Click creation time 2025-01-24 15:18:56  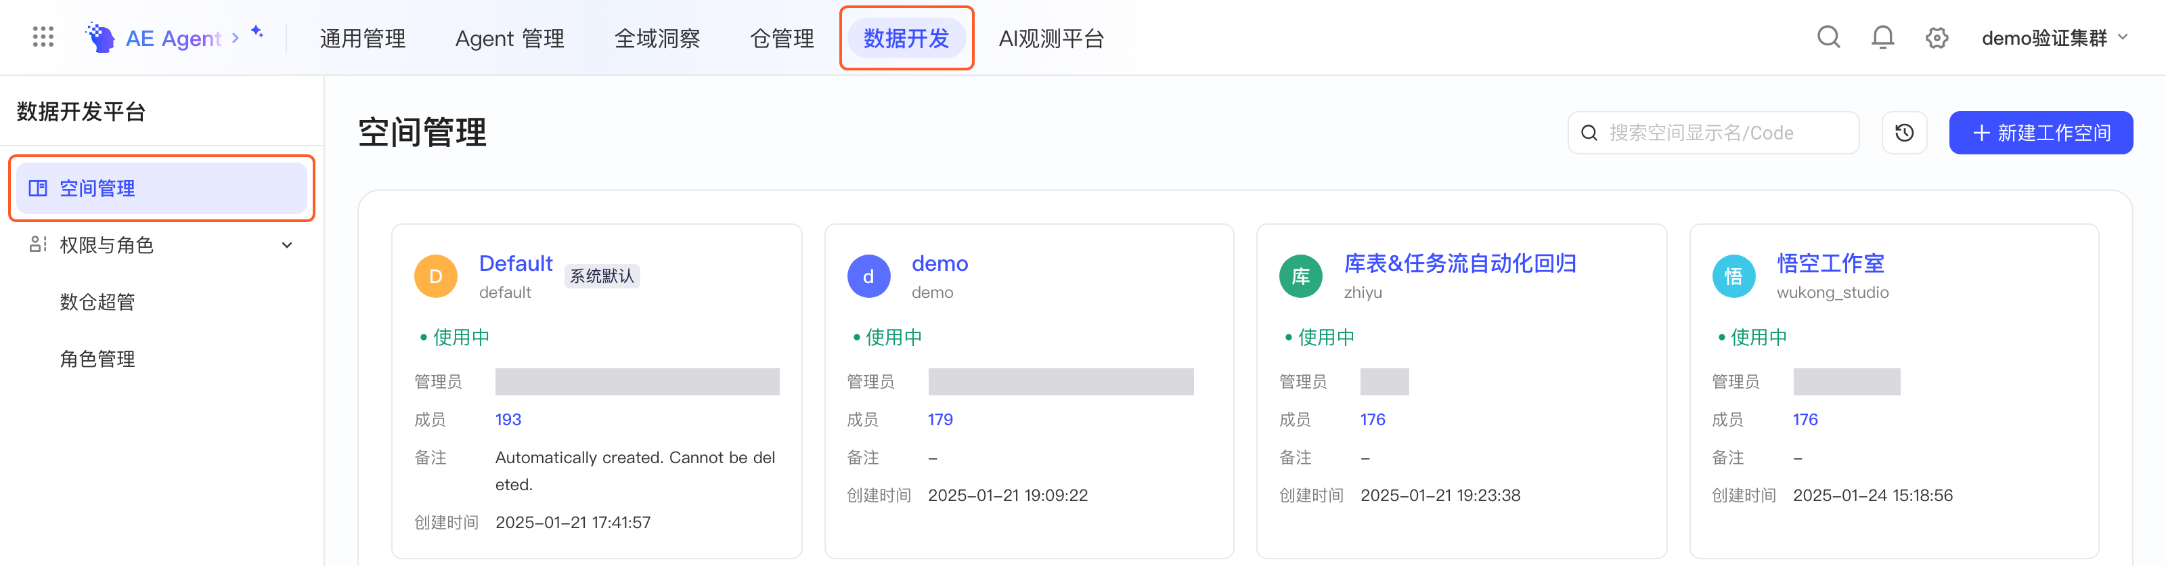1872,496
